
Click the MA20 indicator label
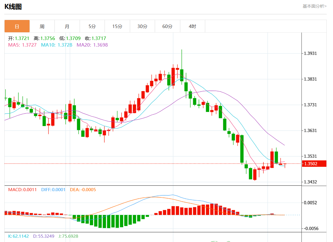pyautogui.click(x=92, y=45)
